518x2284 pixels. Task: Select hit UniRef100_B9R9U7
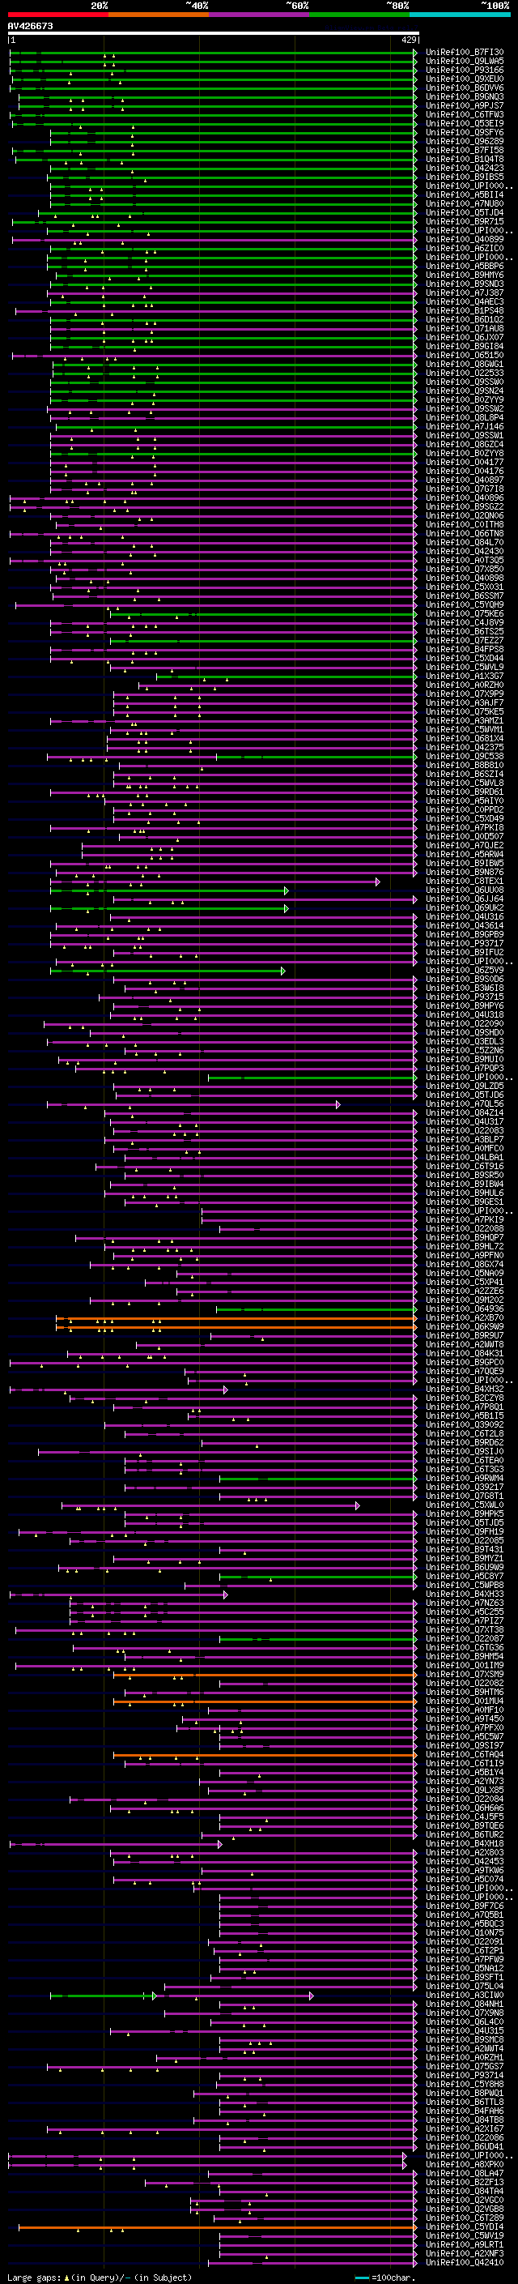pos(465,1335)
